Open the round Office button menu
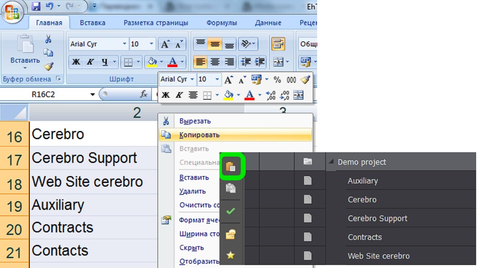Screen dimensions: 479x268 (x=12, y=12)
